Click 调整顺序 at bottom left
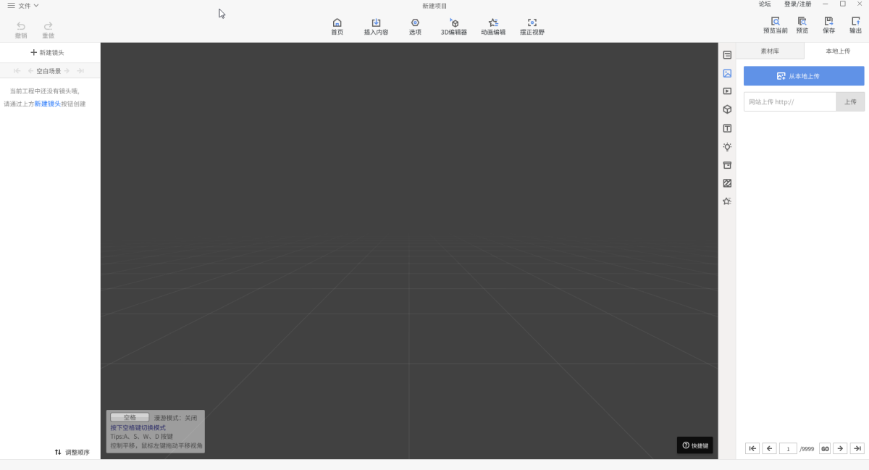 tap(72, 452)
